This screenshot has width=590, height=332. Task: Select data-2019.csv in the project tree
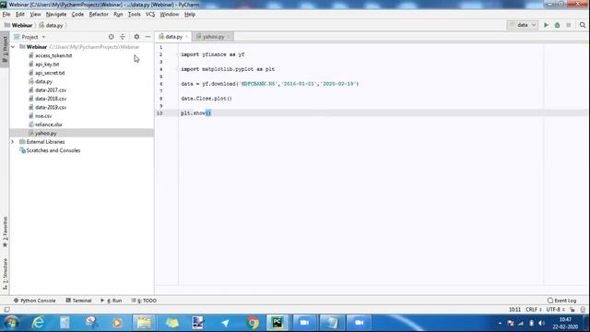coord(51,107)
